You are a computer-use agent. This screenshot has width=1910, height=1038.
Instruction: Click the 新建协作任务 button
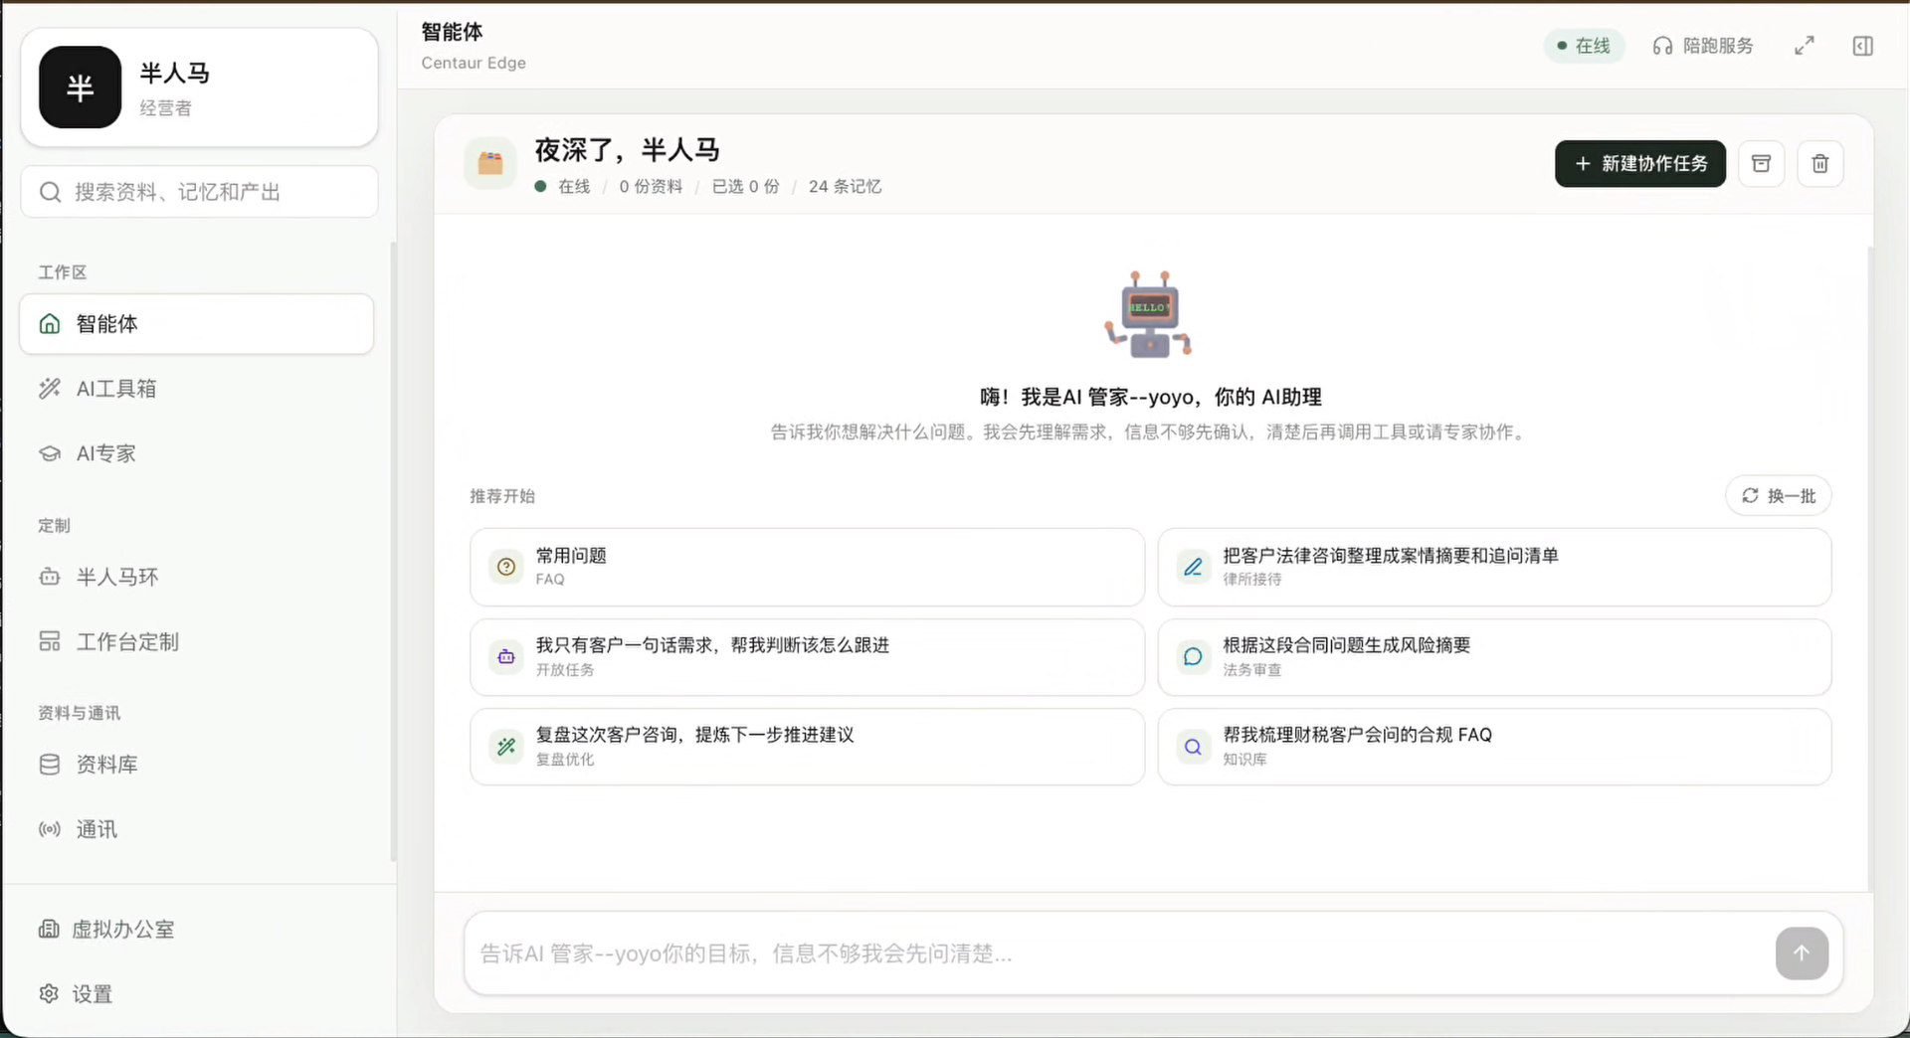point(1640,163)
